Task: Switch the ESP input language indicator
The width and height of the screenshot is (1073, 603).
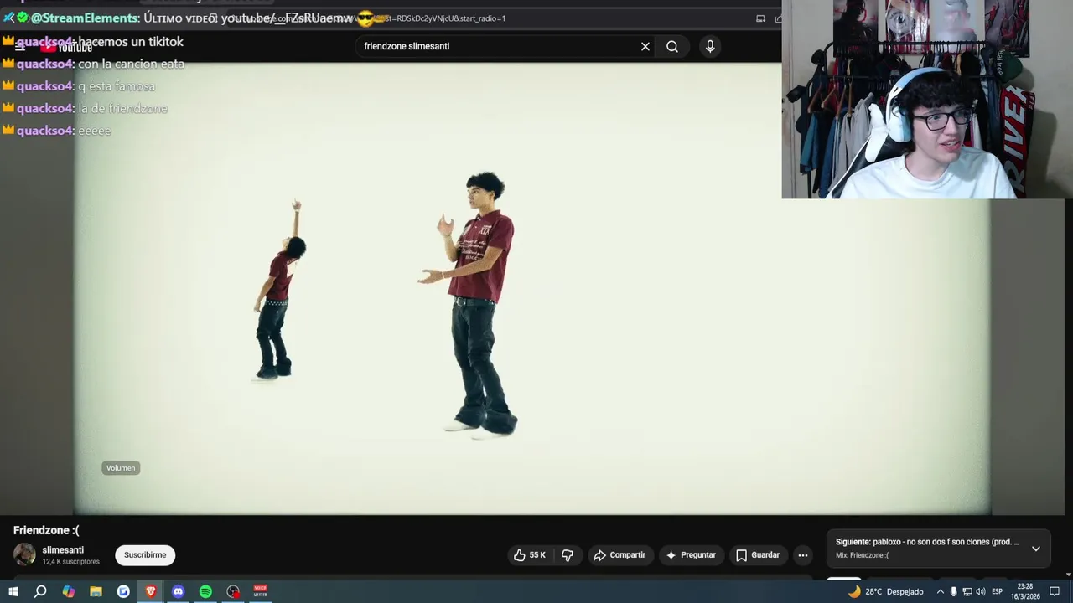Action: click(x=998, y=591)
